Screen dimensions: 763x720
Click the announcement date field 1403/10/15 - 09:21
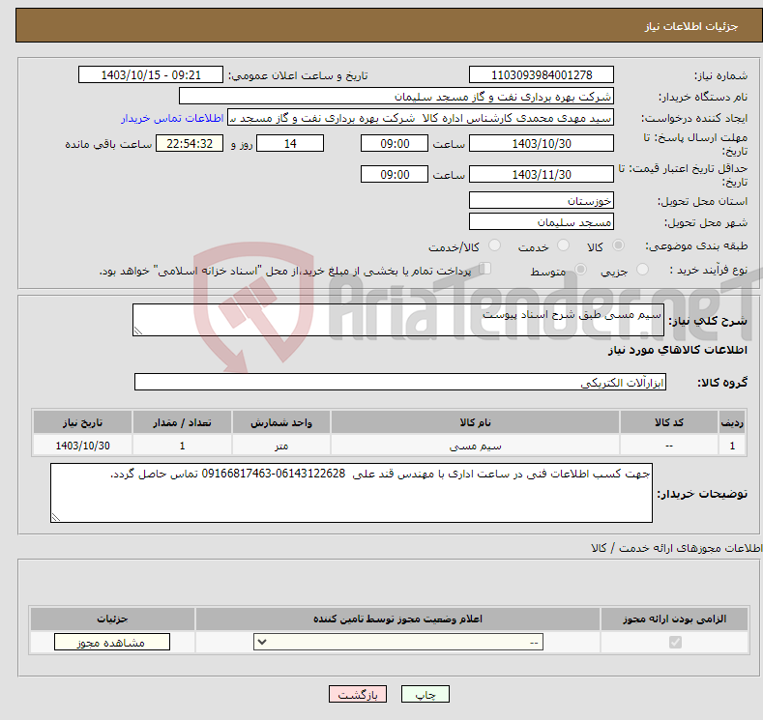click(x=150, y=74)
